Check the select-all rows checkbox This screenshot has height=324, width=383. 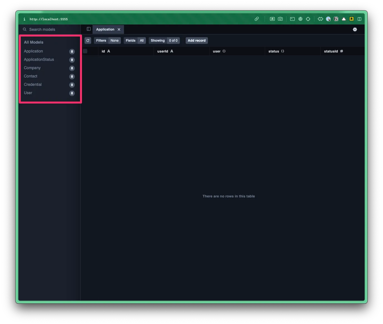pyautogui.click(x=85, y=51)
